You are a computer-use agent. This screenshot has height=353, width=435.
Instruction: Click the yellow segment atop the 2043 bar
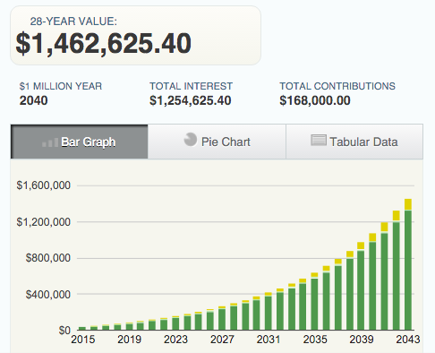[408, 204]
